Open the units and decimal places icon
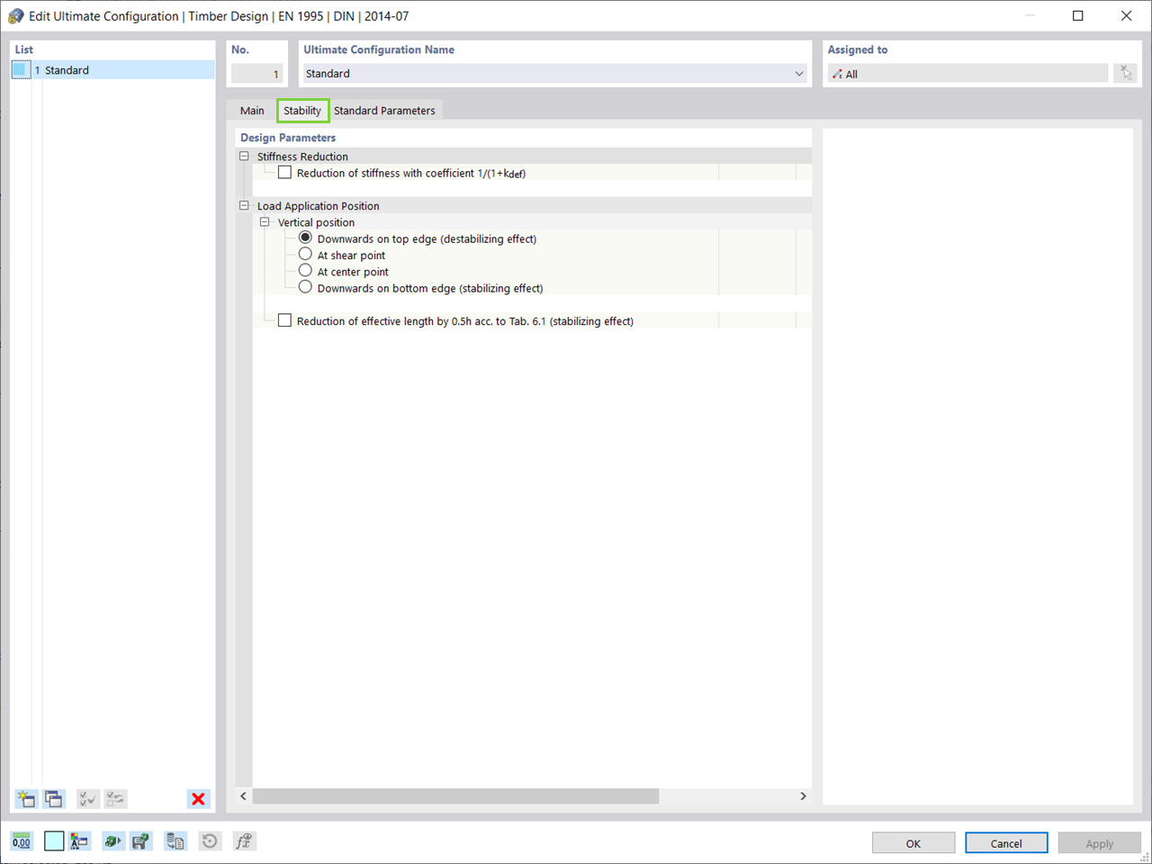Image resolution: width=1152 pixels, height=864 pixels. pyautogui.click(x=22, y=841)
